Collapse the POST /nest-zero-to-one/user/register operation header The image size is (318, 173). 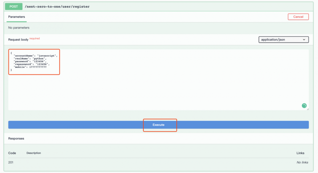coord(159,6)
